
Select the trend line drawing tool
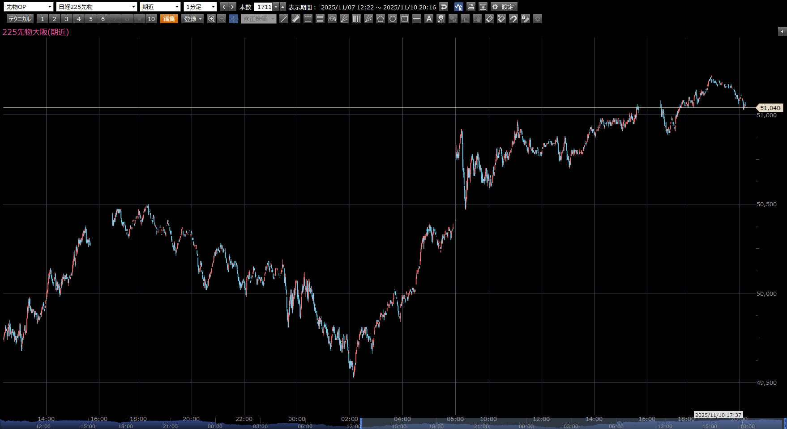[284, 19]
